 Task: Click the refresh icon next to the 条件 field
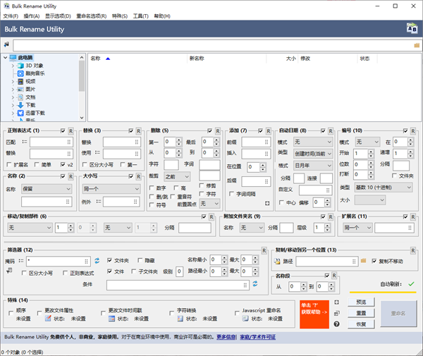click(255, 284)
